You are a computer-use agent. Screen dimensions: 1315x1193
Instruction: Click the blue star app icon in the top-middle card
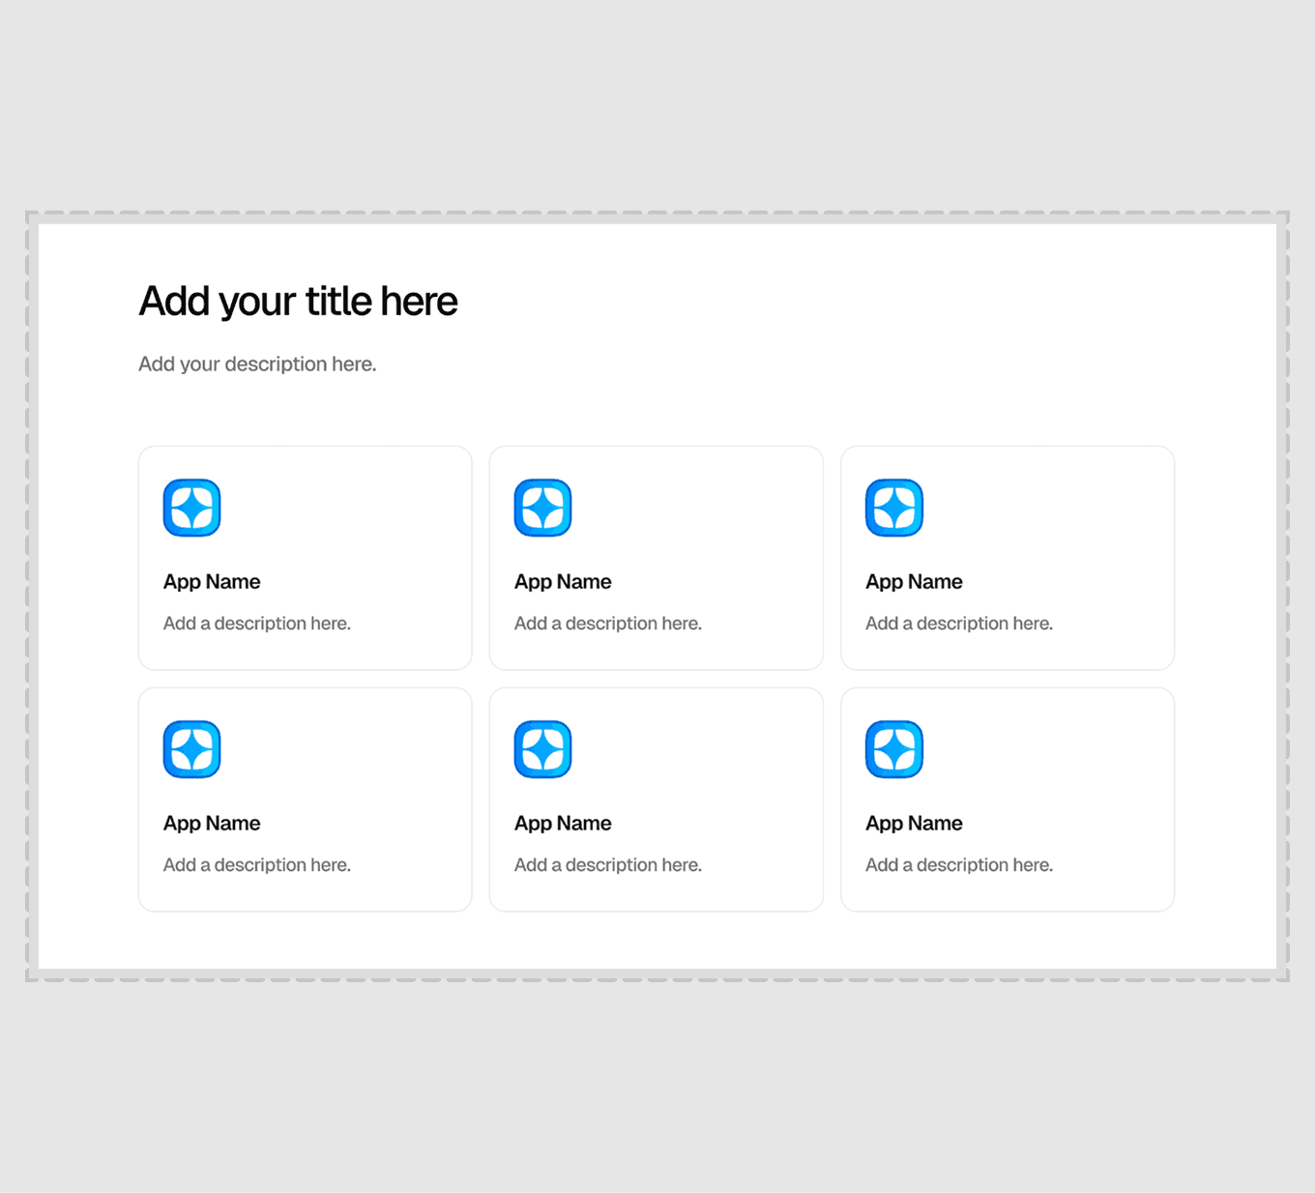click(542, 508)
